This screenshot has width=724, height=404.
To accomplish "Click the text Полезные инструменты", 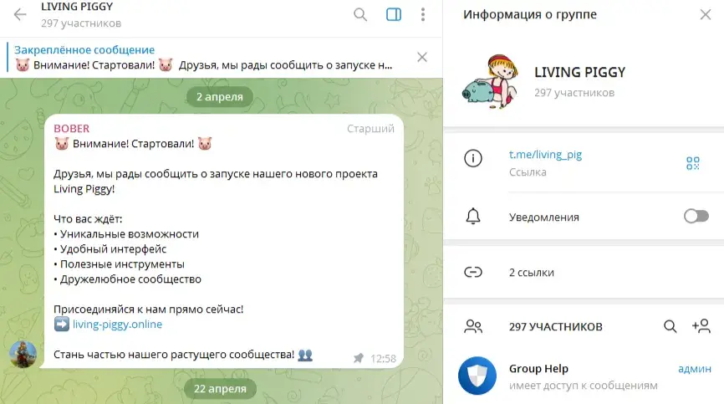I will (122, 264).
